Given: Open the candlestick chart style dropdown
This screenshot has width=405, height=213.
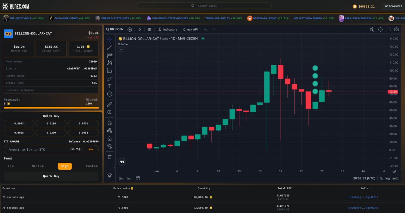Looking at the screenshot, I should coord(150,29).
